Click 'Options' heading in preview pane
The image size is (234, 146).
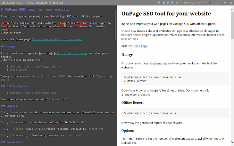pos(128,131)
